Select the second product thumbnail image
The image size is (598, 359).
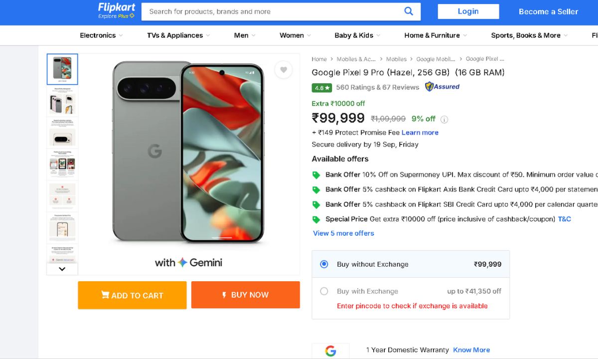coord(62,101)
